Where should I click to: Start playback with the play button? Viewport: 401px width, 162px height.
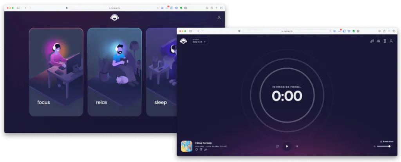click(x=287, y=146)
